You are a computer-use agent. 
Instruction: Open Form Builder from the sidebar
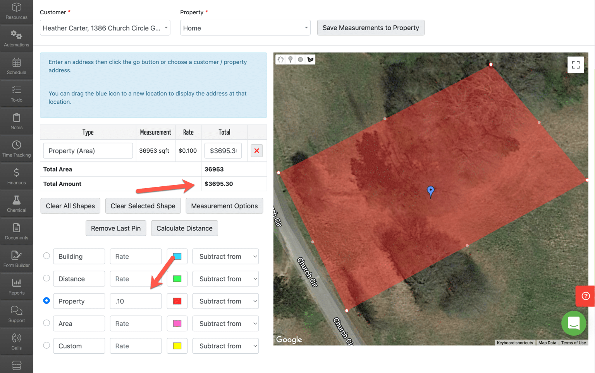click(x=16, y=258)
